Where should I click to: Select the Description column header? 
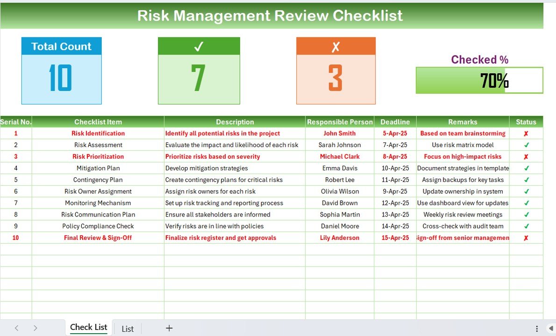[x=235, y=122]
